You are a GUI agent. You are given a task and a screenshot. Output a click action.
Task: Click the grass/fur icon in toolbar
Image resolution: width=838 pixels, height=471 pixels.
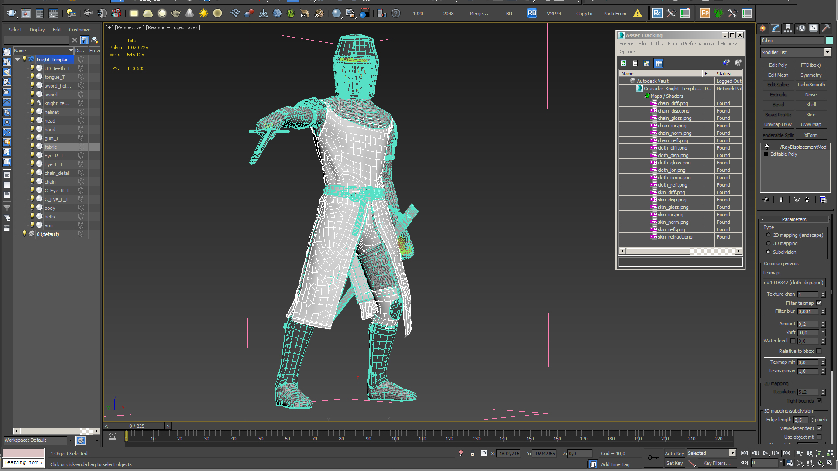click(x=291, y=14)
